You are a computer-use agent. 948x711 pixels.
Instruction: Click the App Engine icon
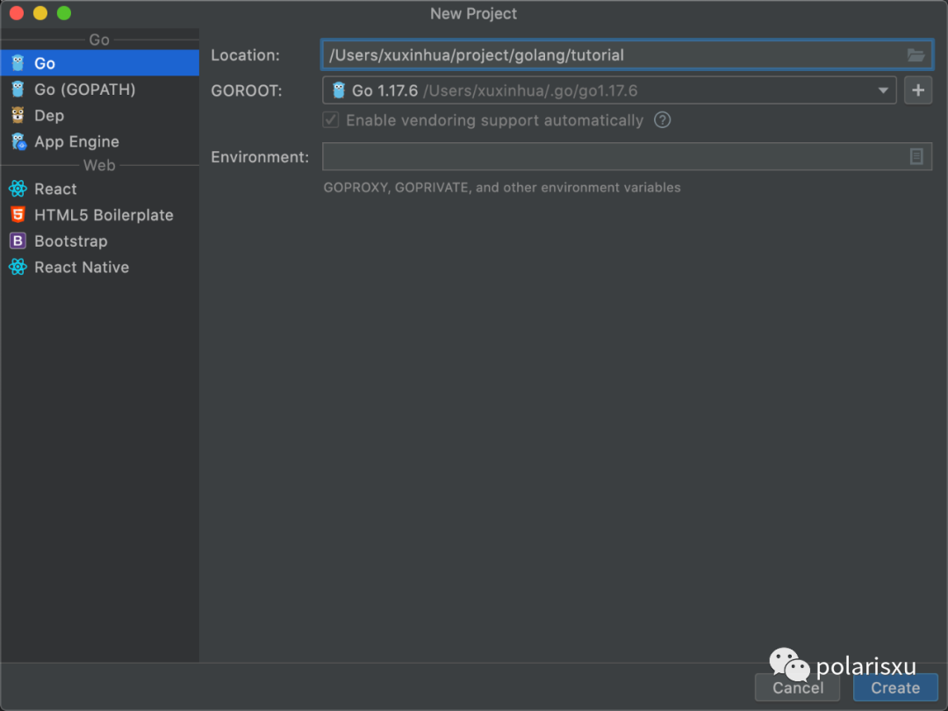point(18,142)
